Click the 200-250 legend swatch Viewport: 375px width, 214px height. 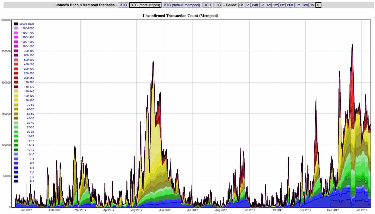[x=16, y=78]
